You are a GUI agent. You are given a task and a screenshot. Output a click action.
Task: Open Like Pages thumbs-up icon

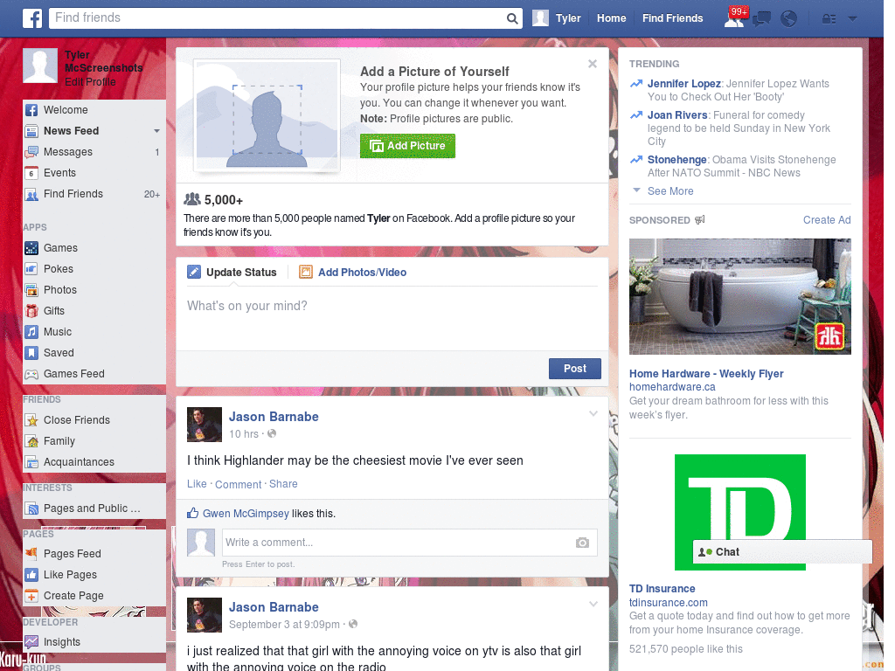(x=31, y=575)
